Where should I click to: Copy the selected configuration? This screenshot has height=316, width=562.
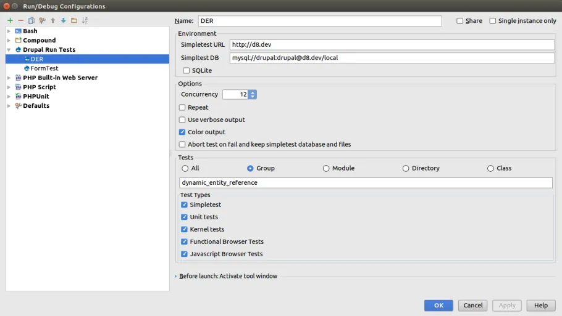pyautogui.click(x=31, y=20)
